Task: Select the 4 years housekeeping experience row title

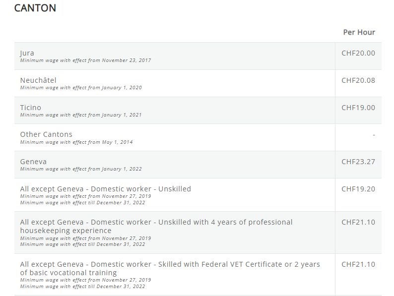Action: (x=156, y=226)
